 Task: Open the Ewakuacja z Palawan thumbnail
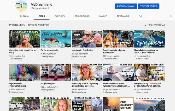(118, 72)
